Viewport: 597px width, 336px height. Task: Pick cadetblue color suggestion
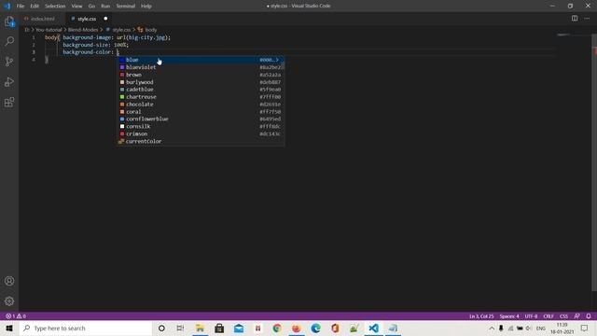point(201,90)
